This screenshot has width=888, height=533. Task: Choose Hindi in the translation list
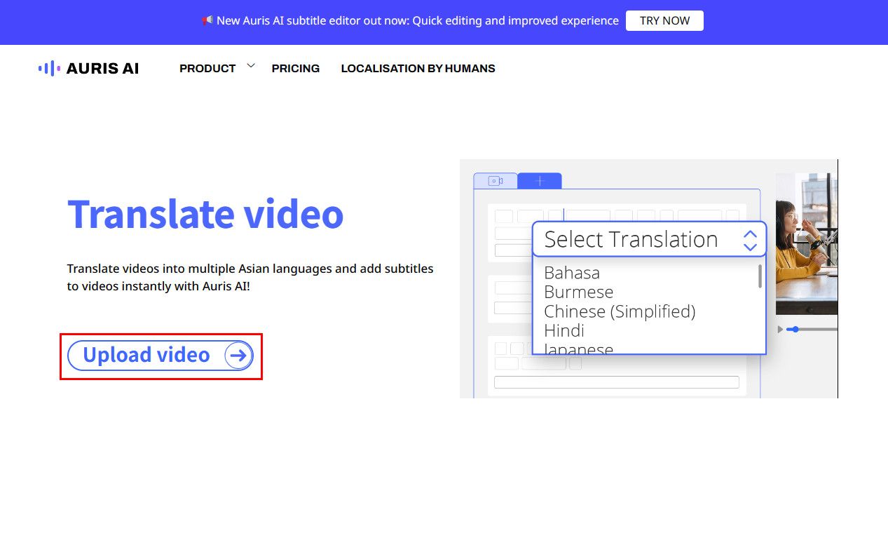pos(564,330)
